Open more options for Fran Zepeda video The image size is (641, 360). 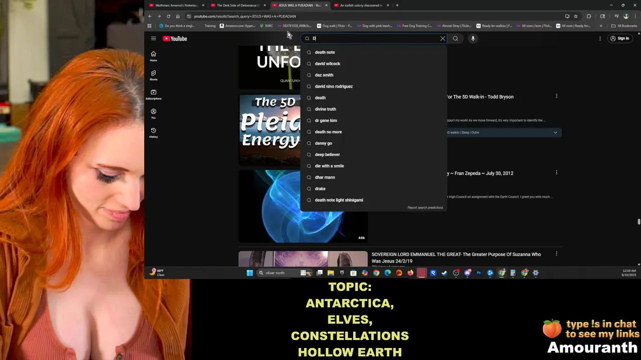pyautogui.click(x=556, y=172)
